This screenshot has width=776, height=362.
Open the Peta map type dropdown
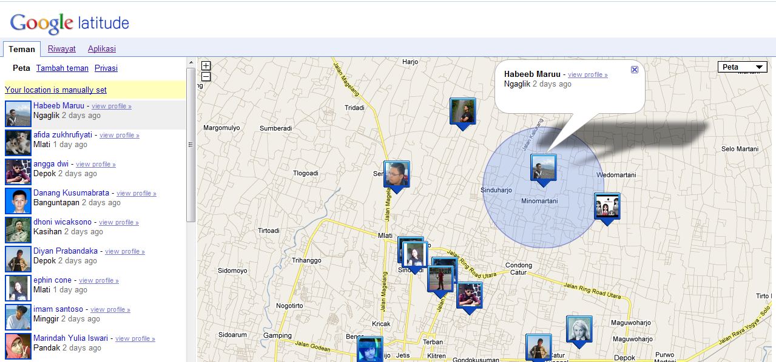(x=742, y=67)
